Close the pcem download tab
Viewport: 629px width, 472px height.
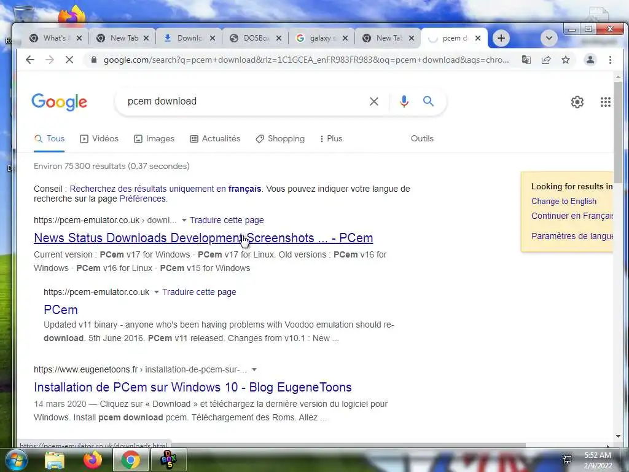[x=477, y=38]
